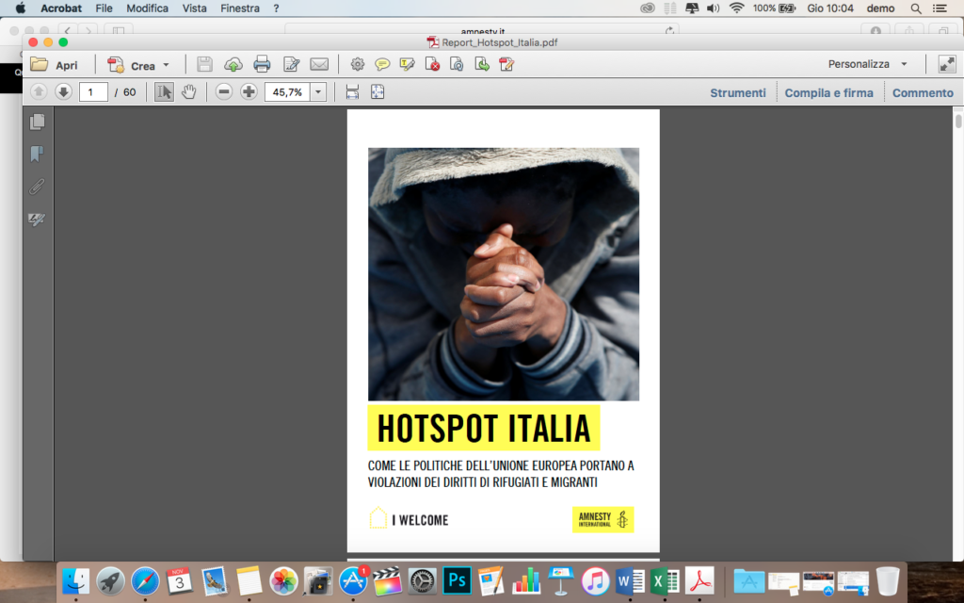Zoom out with minus button
The width and height of the screenshot is (964, 603).
[x=224, y=91]
